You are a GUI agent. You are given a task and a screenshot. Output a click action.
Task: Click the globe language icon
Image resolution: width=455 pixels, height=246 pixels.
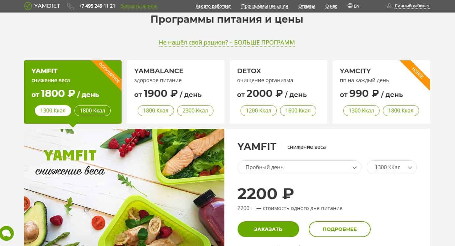(350, 6)
